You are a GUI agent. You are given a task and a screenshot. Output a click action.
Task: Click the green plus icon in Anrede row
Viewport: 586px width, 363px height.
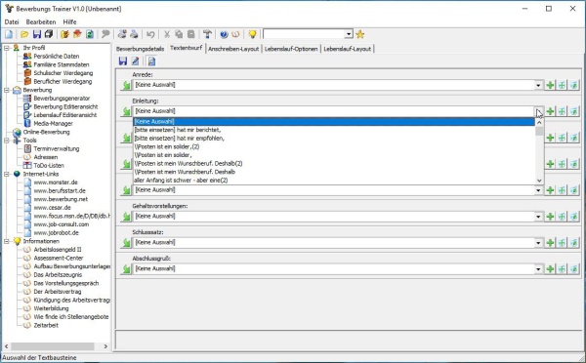coord(550,85)
